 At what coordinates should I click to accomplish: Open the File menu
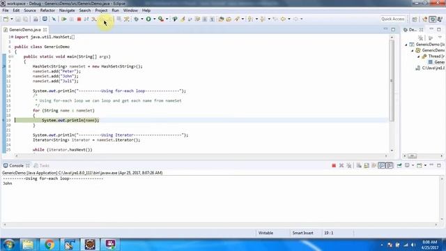click(x=6, y=10)
